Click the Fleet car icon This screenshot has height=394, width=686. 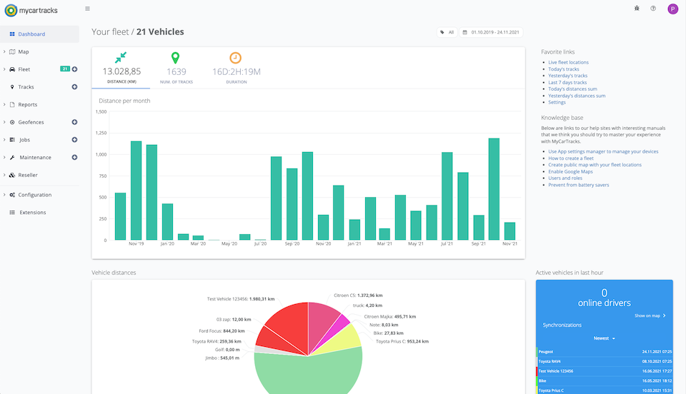point(12,69)
